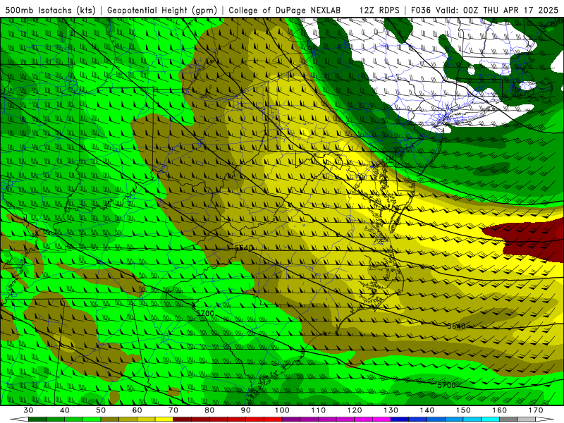Screen dimensions: 564x423
Task: Click the 5640 contour label over West Virginia
Action: tap(243, 248)
